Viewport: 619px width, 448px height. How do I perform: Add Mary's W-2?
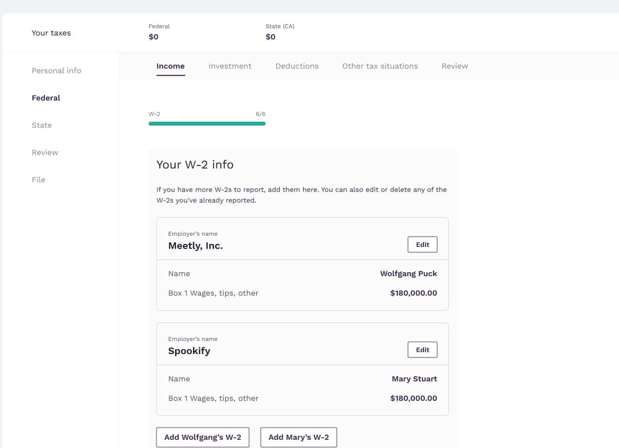pyautogui.click(x=298, y=437)
